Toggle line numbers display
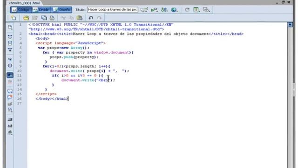This screenshot has height=168, width=298. click(x=10, y=75)
